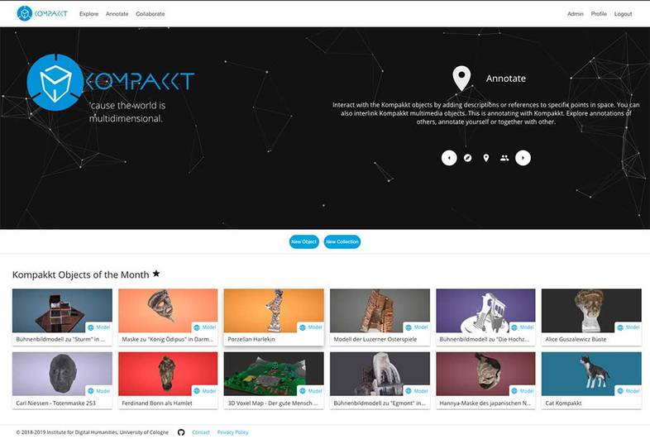Go to previous carousel slide arrow
The height and width of the screenshot is (439, 650).
(449, 158)
